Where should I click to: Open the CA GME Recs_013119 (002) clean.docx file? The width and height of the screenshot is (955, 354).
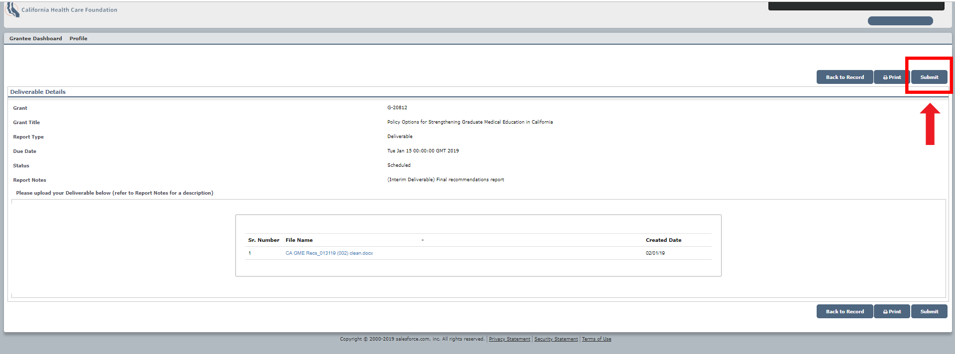pos(329,253)
